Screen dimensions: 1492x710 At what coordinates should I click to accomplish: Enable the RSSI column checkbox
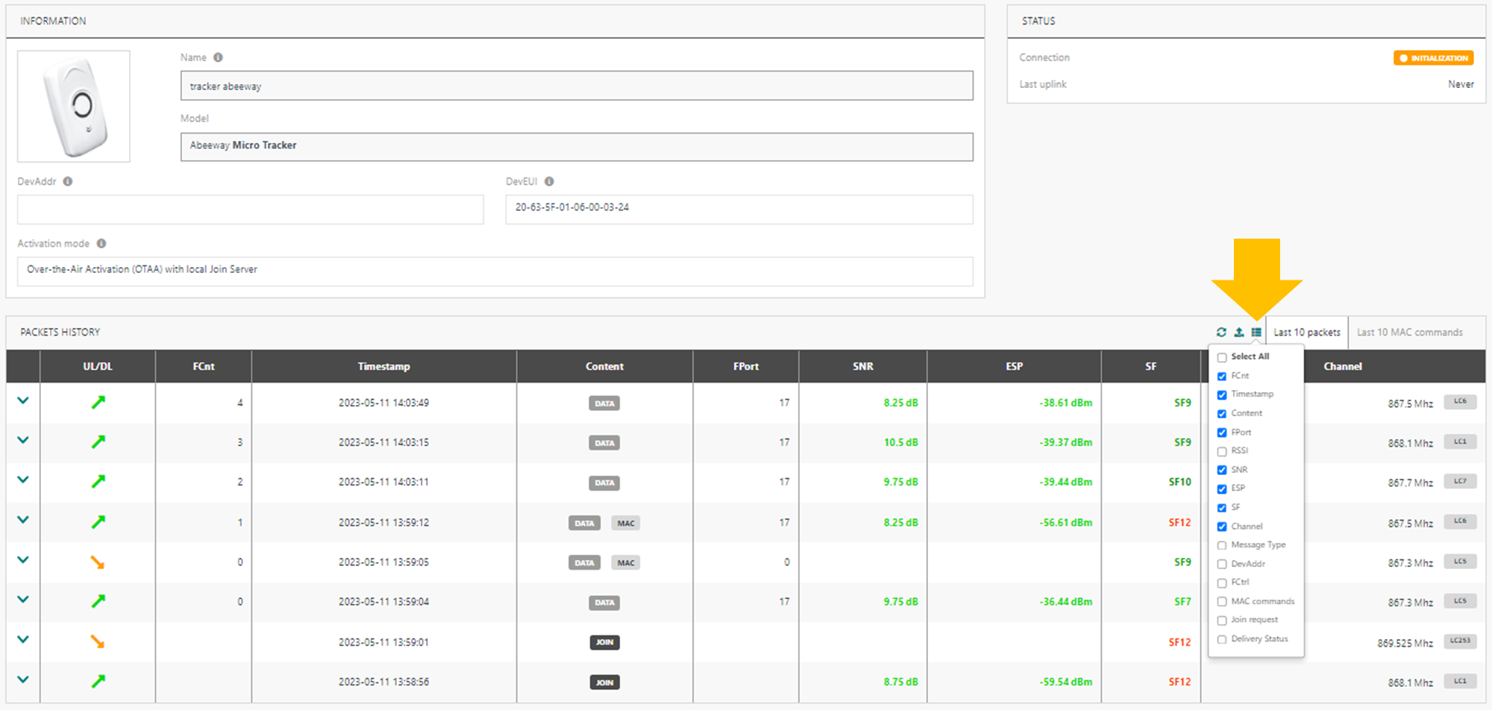tap(1222, 451)
